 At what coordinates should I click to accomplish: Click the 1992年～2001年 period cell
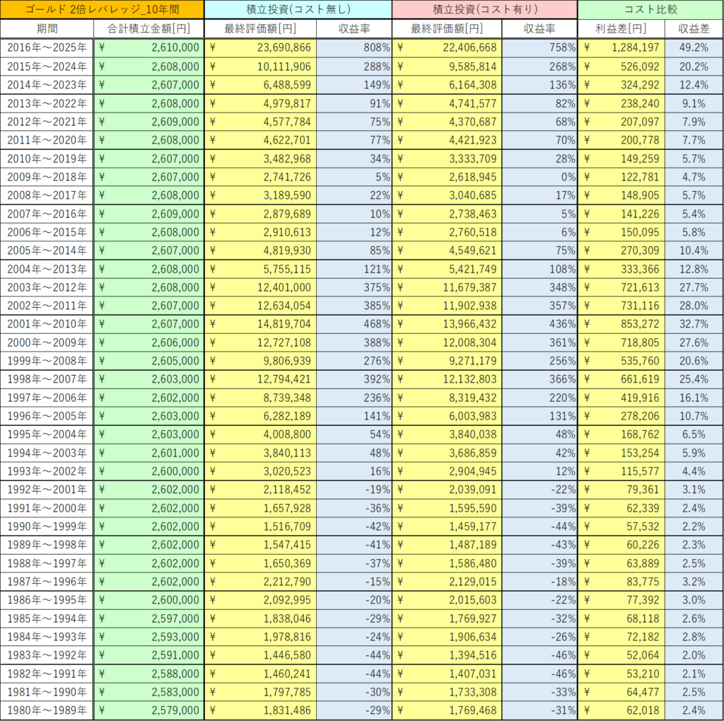47,490
